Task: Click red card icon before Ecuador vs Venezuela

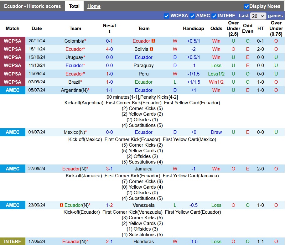Action: 62,205
